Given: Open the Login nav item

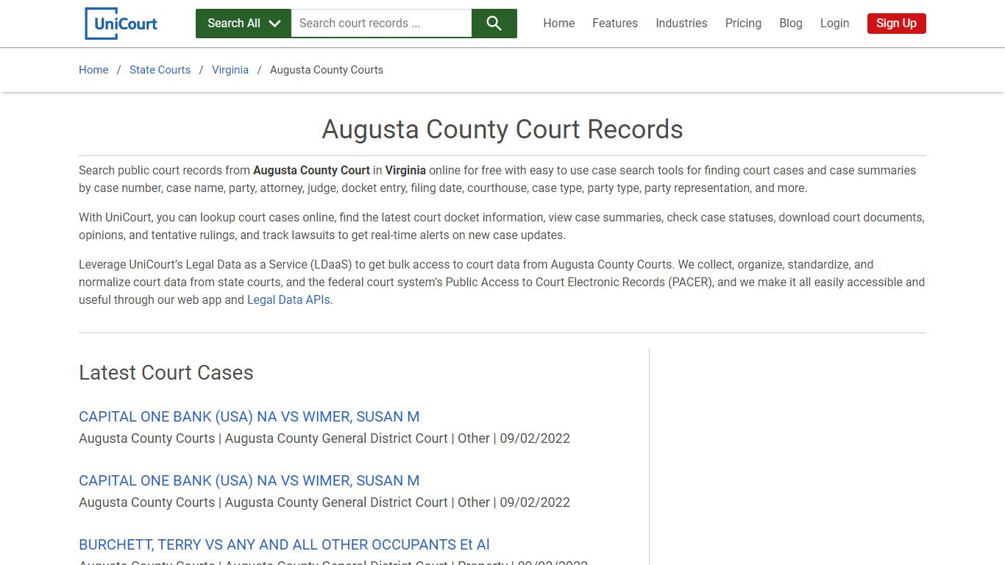Looking at the screenshot, I should coord(835,24).
